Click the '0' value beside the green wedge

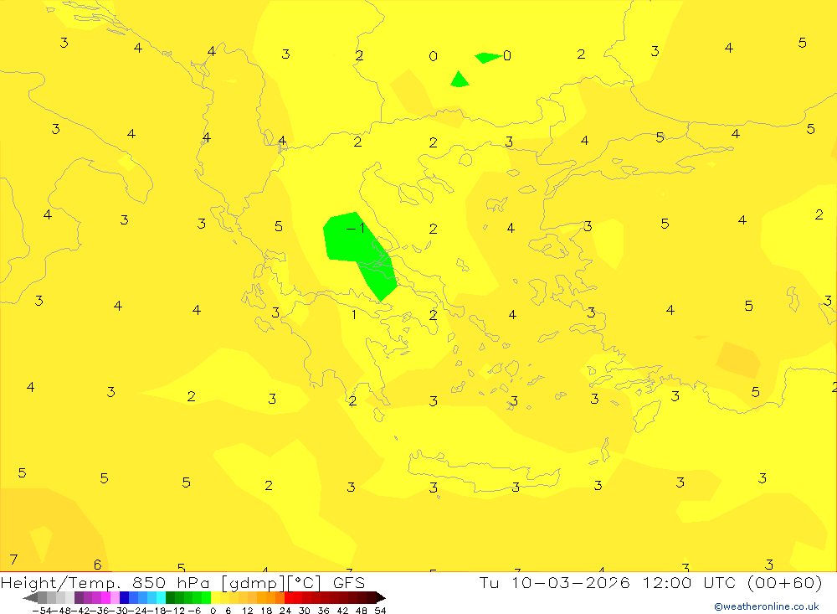[507, 55]
